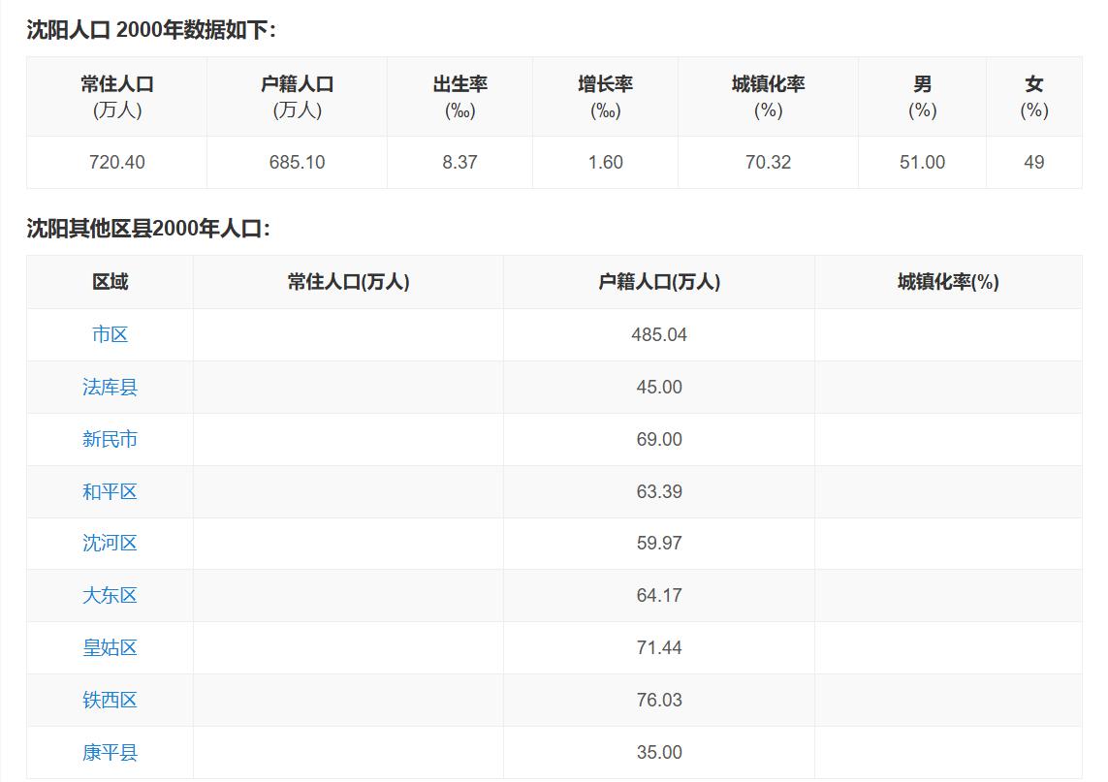Select the 685.10 registered population value
This screenshot has width=1108, height=782.
point(297,162)
